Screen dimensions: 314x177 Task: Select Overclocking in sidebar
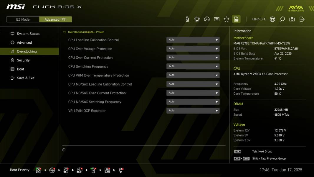pyautogui.click(x=29, y=51)
